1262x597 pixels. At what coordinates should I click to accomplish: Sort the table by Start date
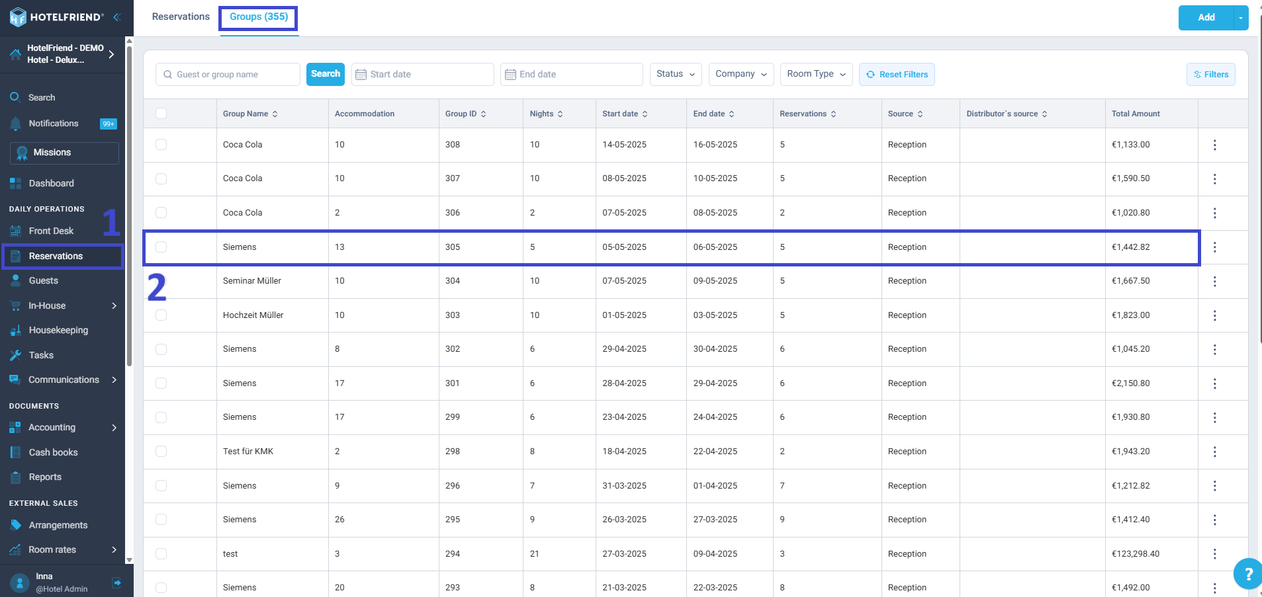coord(625,114)
